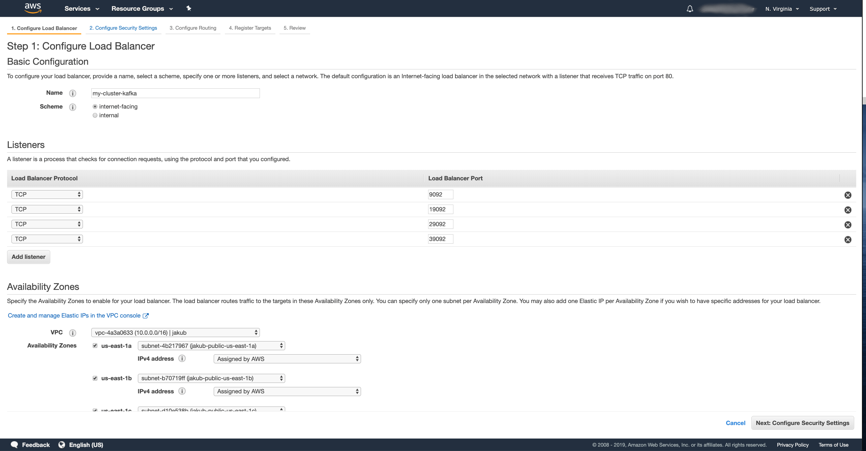
Task: Switch to 3. Configure Routing tab
Action: [x=193, y=28]
